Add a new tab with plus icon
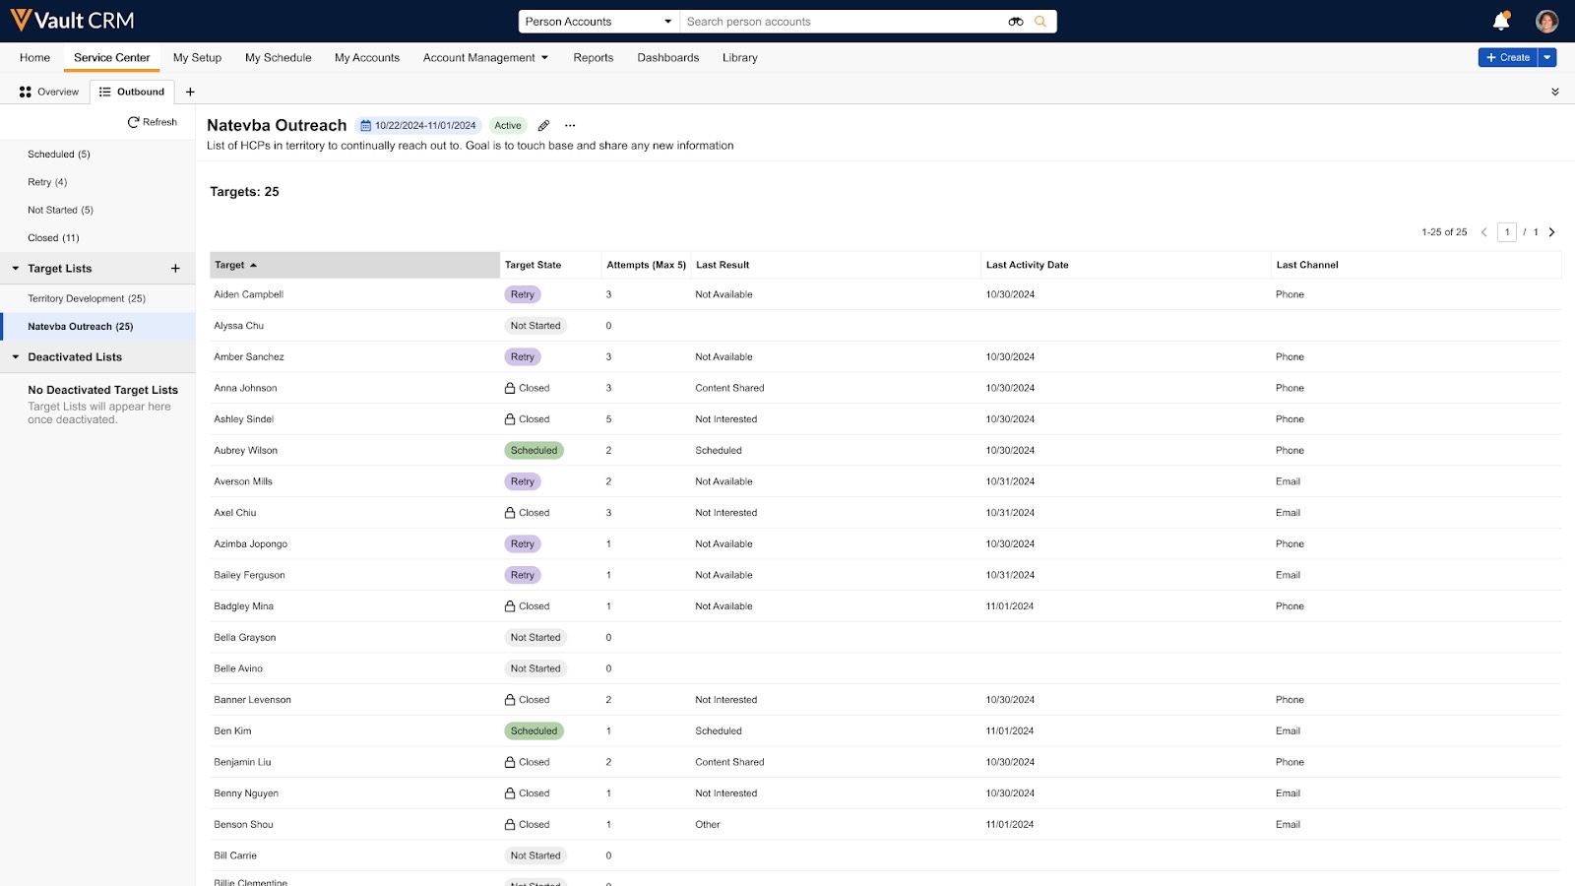This screenshot has height=886, width=1575. (190, 92)
